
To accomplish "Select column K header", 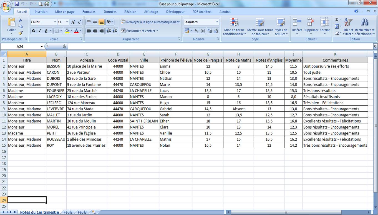I will point(335,54).
